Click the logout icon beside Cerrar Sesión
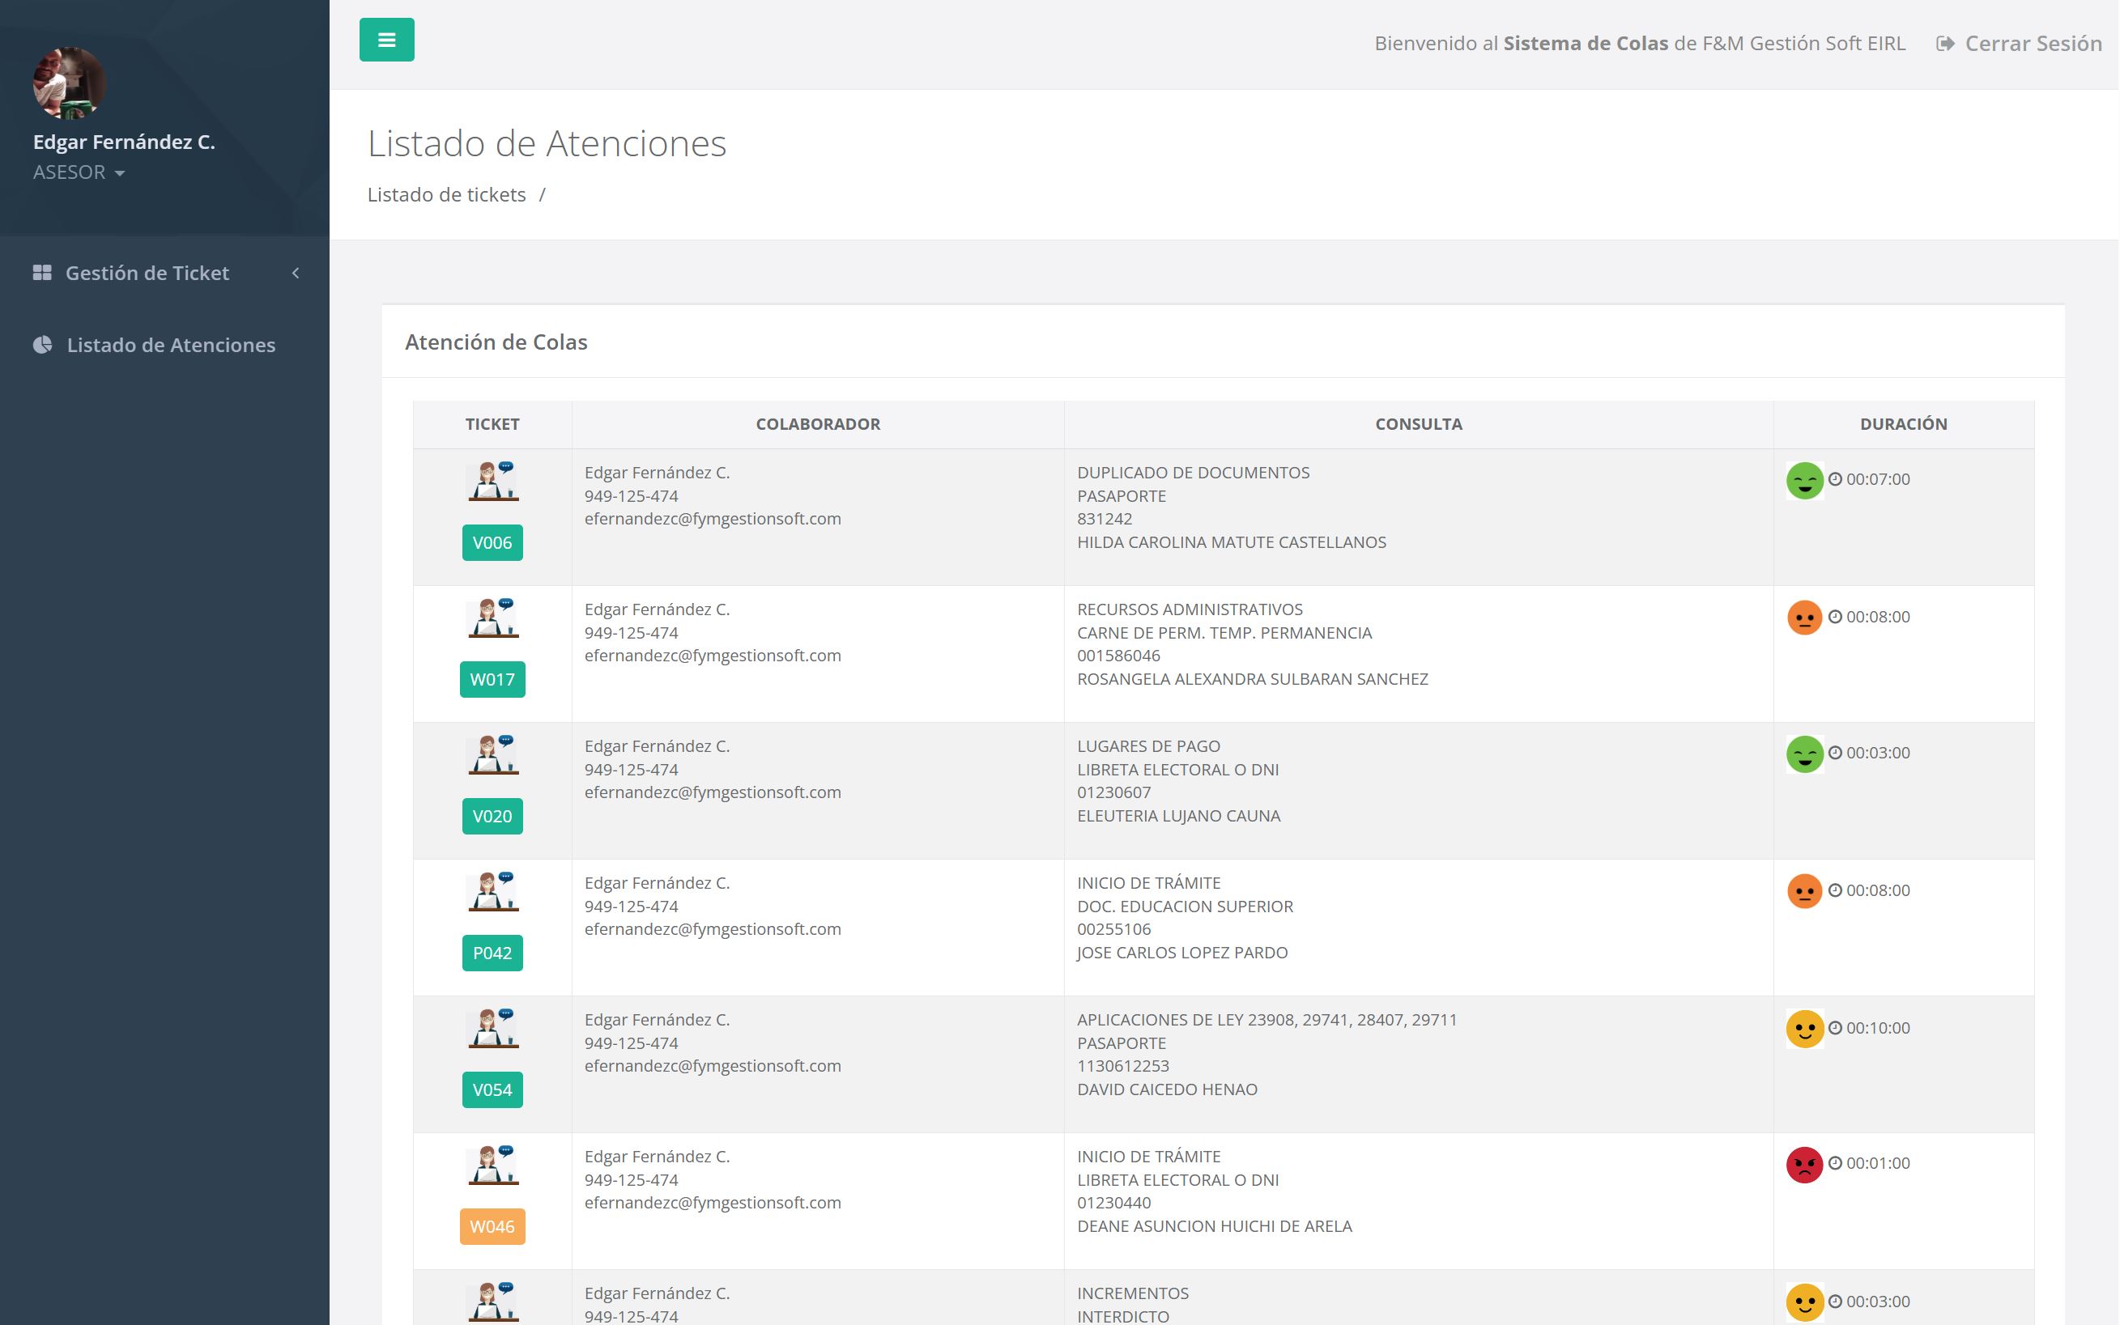2120x1325 pixels. click(x=1943, y=43)
